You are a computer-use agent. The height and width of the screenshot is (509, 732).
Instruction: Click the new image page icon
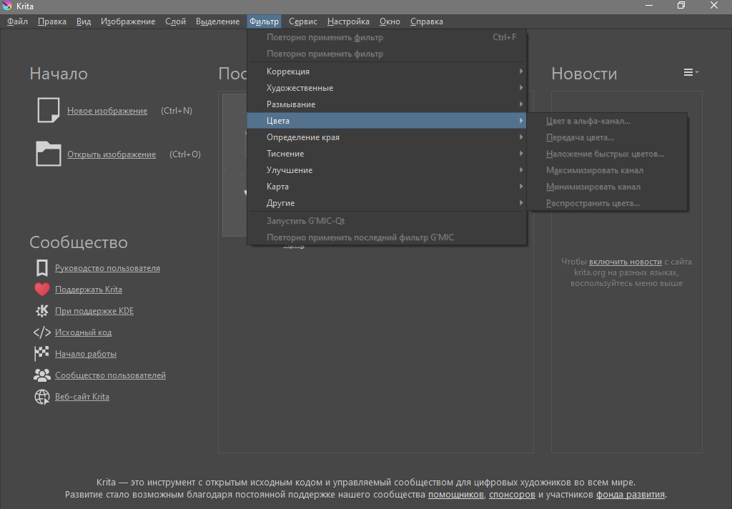coord(49,110)
